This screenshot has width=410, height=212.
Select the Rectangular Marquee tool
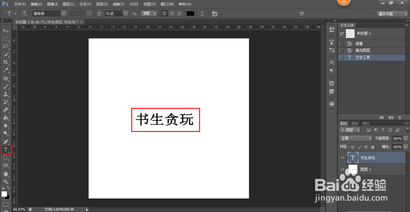coord(6,38)
